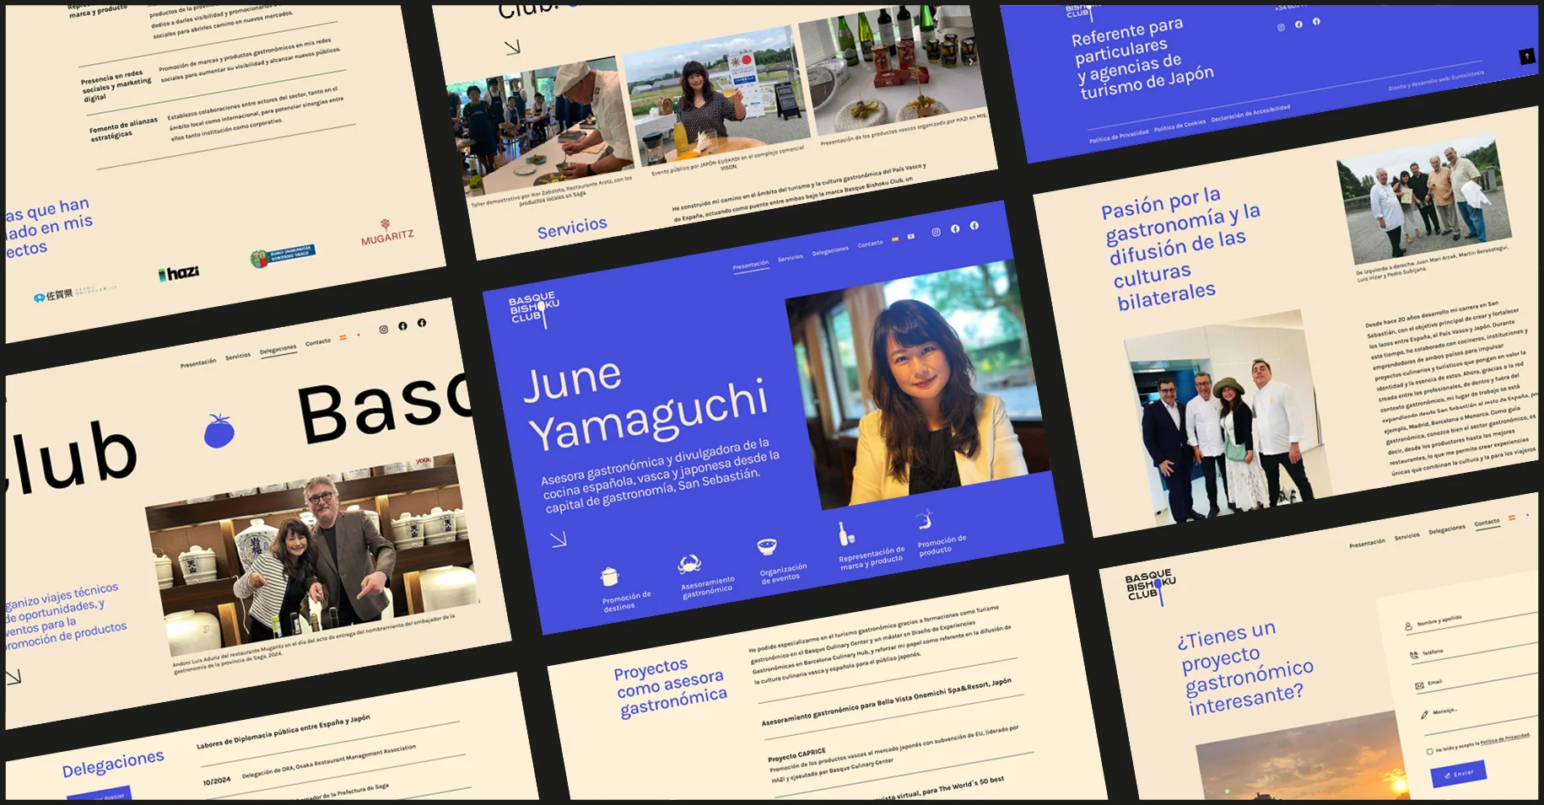The width and height of the screenshot is (1544, 805).
Task: Click crab icon above Asesoramiento gastronómico
Action: 690,564
